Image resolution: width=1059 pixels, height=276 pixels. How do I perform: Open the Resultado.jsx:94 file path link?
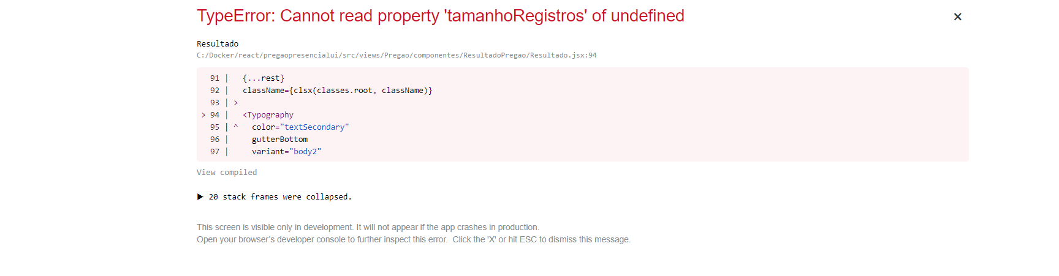[397, 55]
